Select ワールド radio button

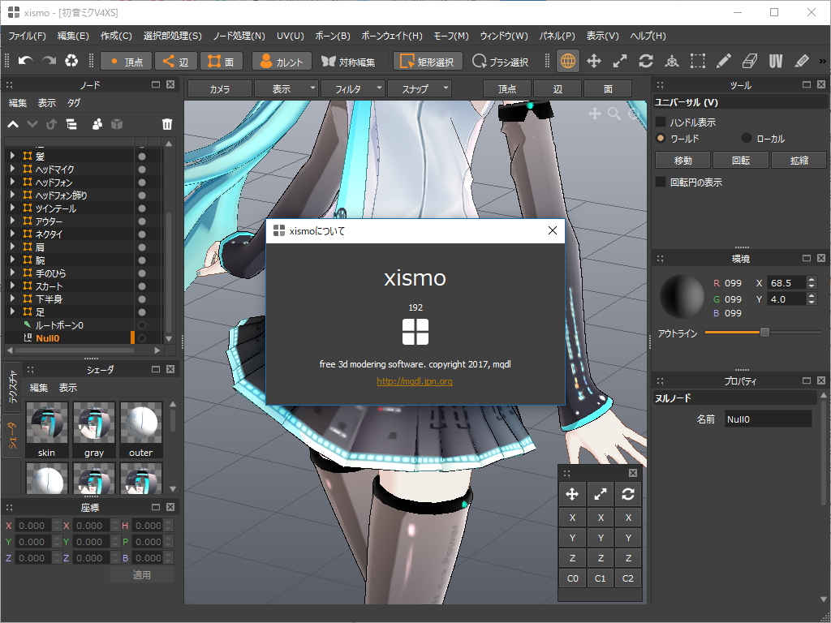point(661,138)
